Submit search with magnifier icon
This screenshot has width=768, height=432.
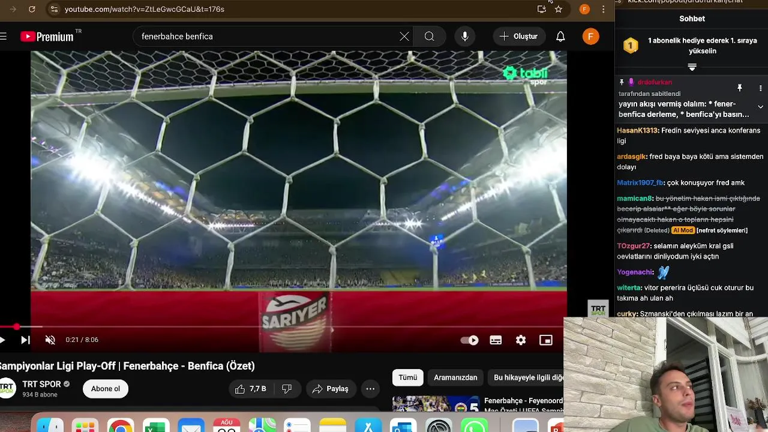[429, 37]
